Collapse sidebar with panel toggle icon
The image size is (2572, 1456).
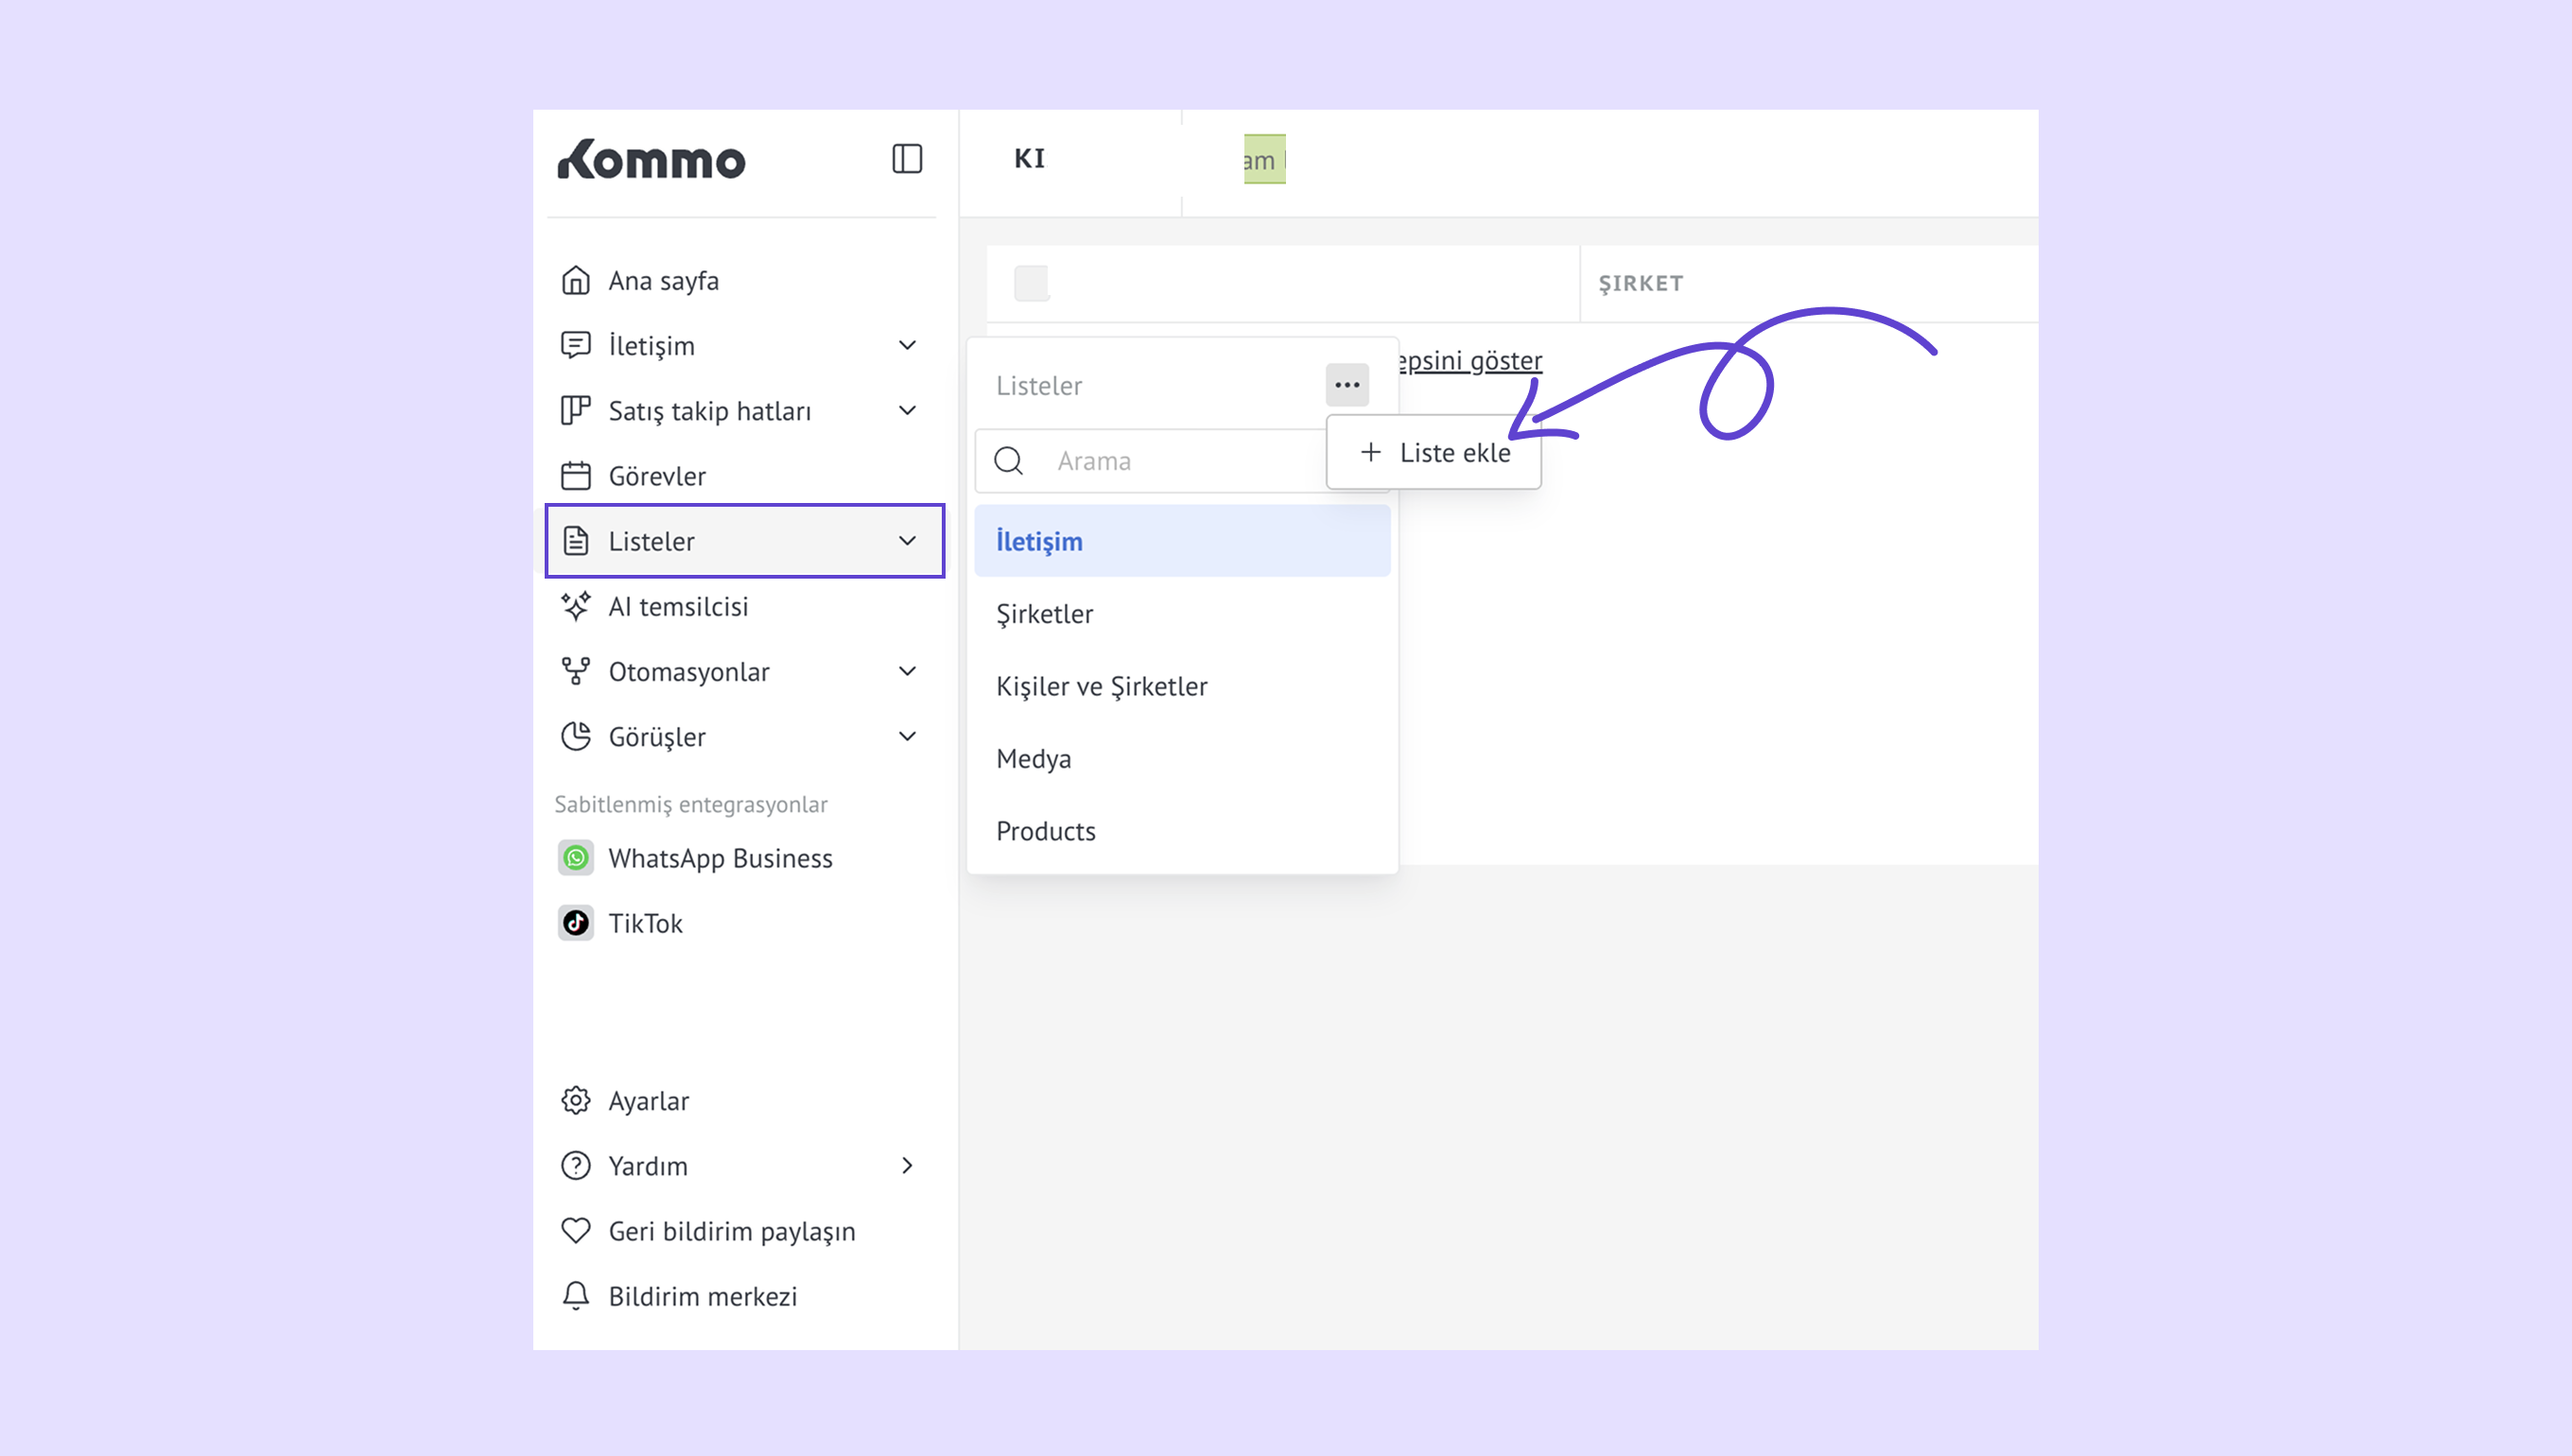(x=906, y=159)
